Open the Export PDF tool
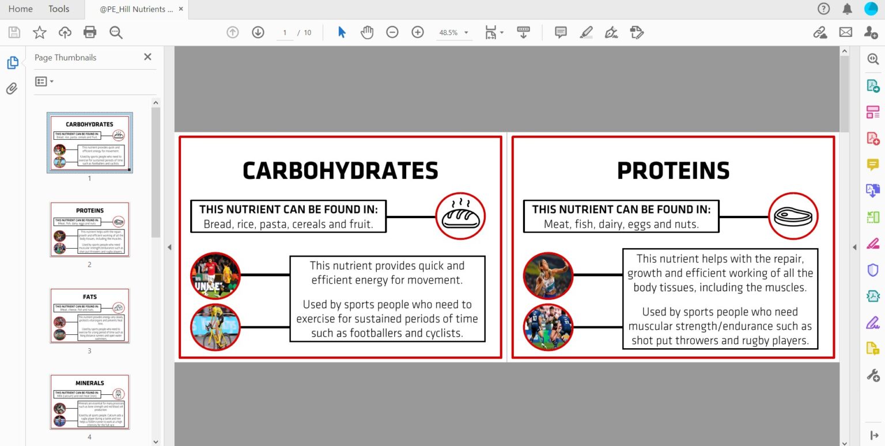 pyautogui.click(x=872, y=85)
